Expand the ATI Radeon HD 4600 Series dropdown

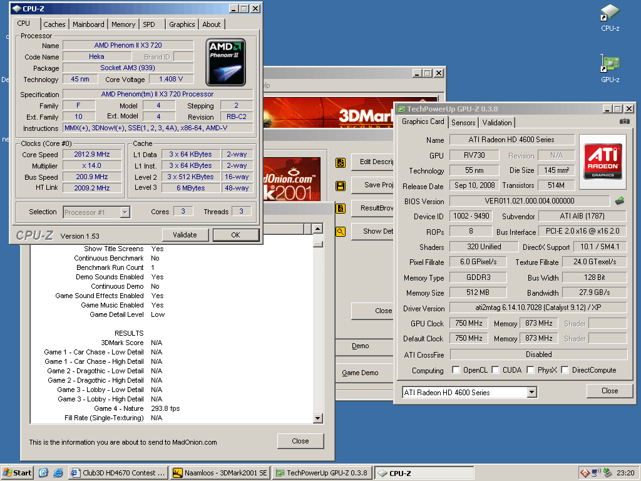point(531,393)
